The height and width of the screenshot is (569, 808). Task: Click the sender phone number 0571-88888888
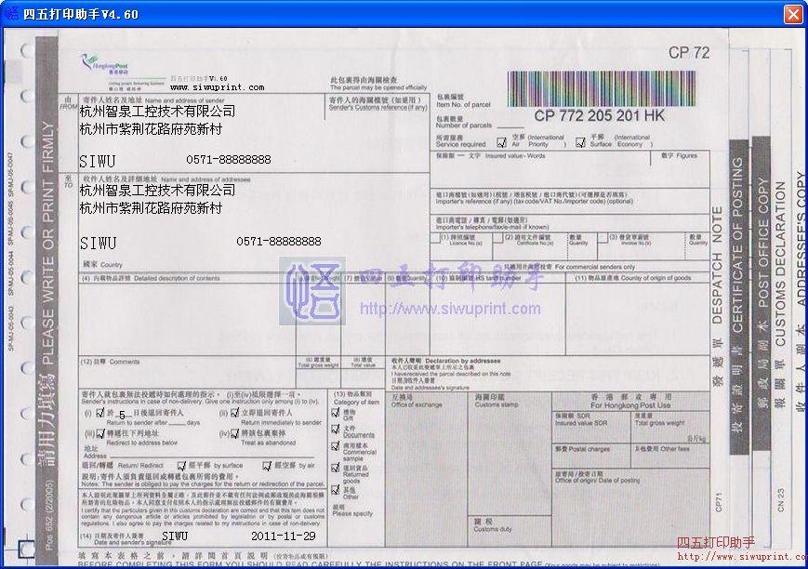point(229,160)
